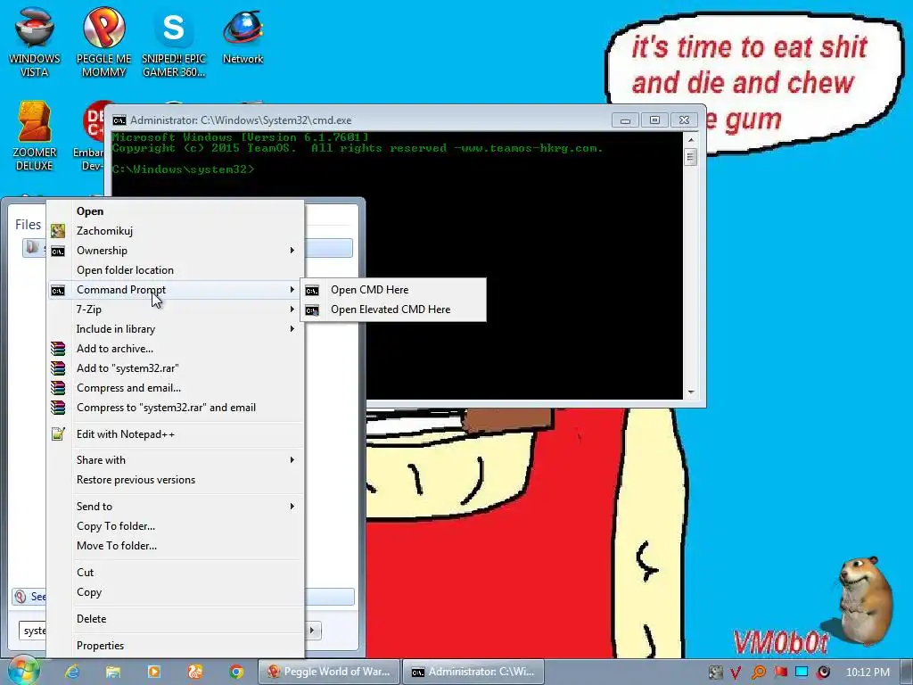Click the cmd icon next to Ownership

pyautogui.click(x=58, y=251)
